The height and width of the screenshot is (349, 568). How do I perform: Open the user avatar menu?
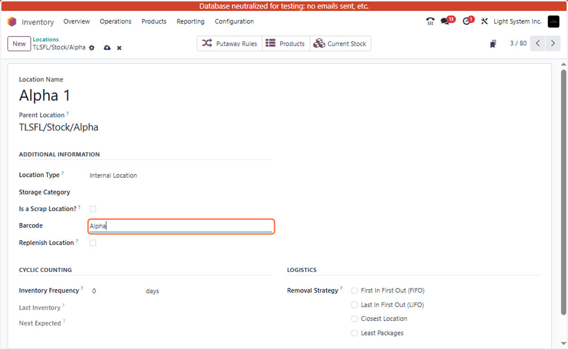pyautogui.click(x=553, y=21)
